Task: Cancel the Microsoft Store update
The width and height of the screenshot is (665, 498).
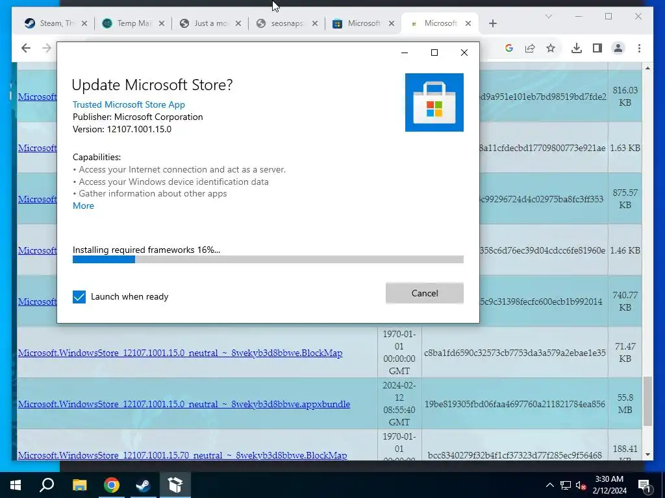Action: [425, 293]
